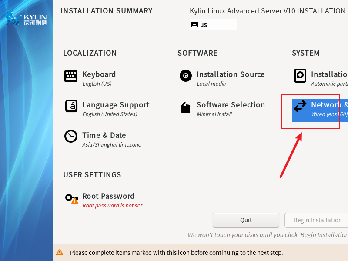Click the Time & Date clock icon
The height and width of the screenshot is (261, 348).
71,136
